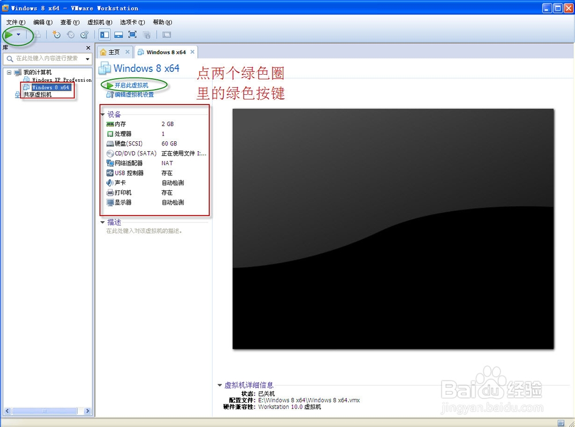
Task: Click the library scrollbar right arrow
Action: click(87, 411)
